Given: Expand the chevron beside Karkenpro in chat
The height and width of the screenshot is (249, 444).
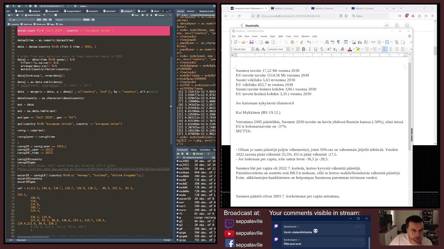Looking at the screenshot, I should tap(299, 240).
